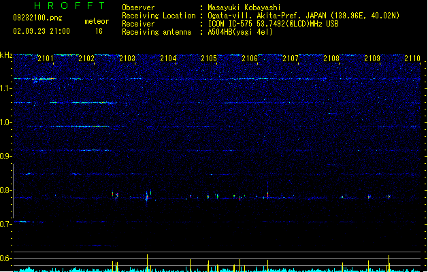Screen dimensions: 428x272
Task: Click the 1.1 frequency axis label
Action: point(6,88)
